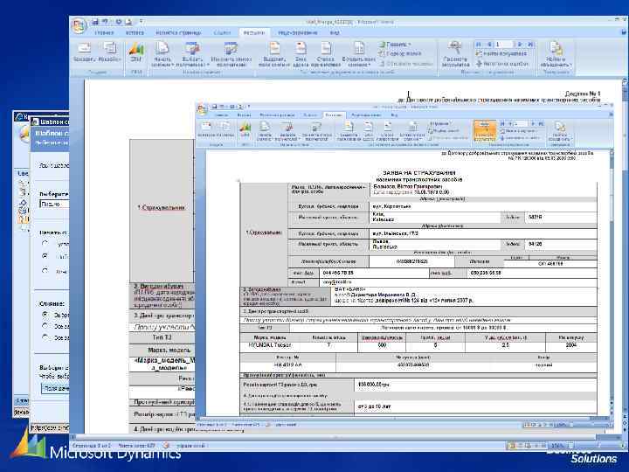Screen dimensions: 629x472
Task: Click Наклейки icon in front Word ribbon
Action: click(x=225, y=130)
